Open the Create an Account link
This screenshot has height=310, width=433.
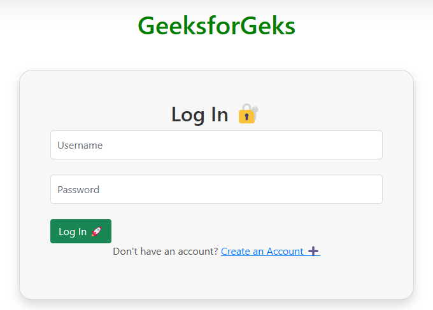(262, 252)
